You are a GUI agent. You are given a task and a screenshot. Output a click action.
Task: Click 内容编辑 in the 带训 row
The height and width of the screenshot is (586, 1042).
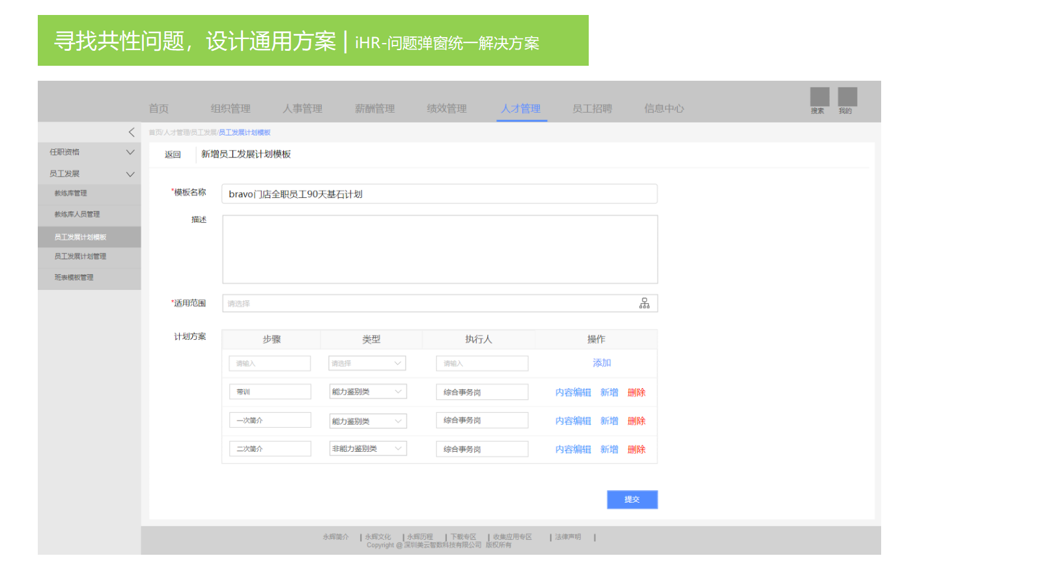point(573,393)
